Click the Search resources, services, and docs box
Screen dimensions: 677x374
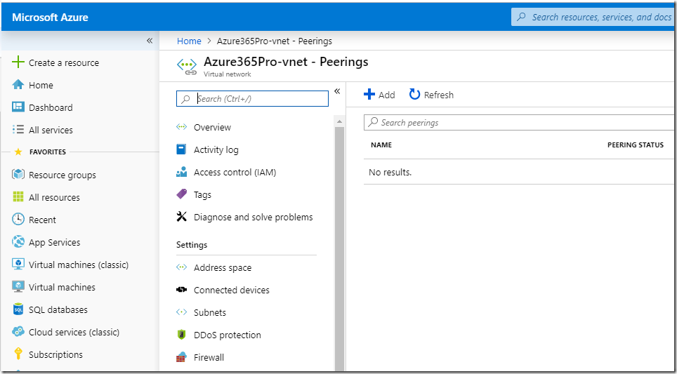coord(594,18)
